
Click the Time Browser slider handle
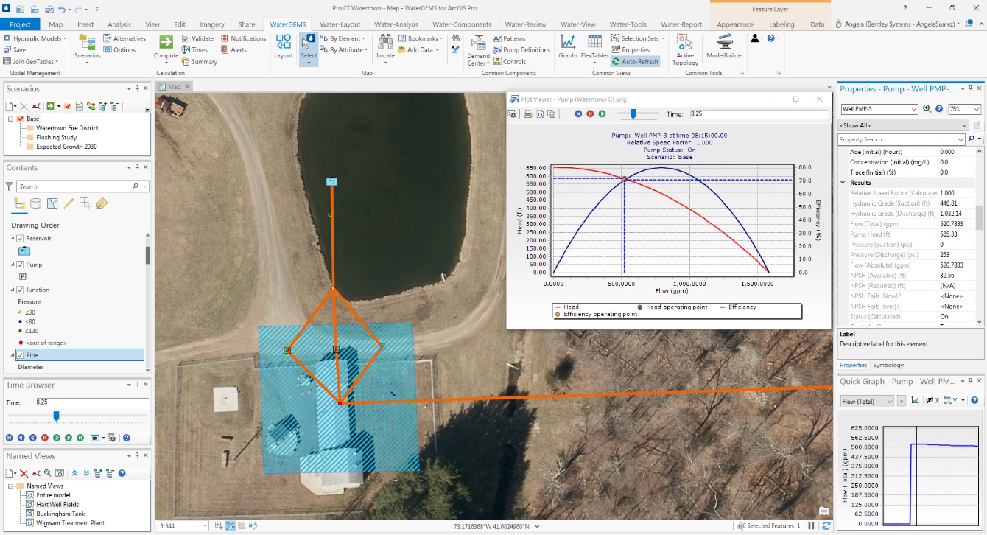pyautogui.click(x=56, y=416)
